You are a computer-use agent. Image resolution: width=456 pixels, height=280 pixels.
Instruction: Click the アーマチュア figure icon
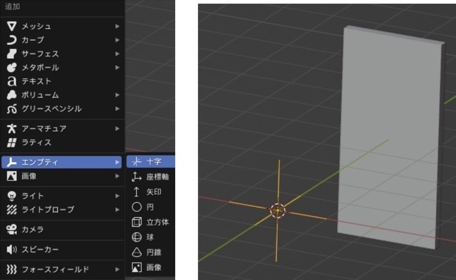pos(11,128)
